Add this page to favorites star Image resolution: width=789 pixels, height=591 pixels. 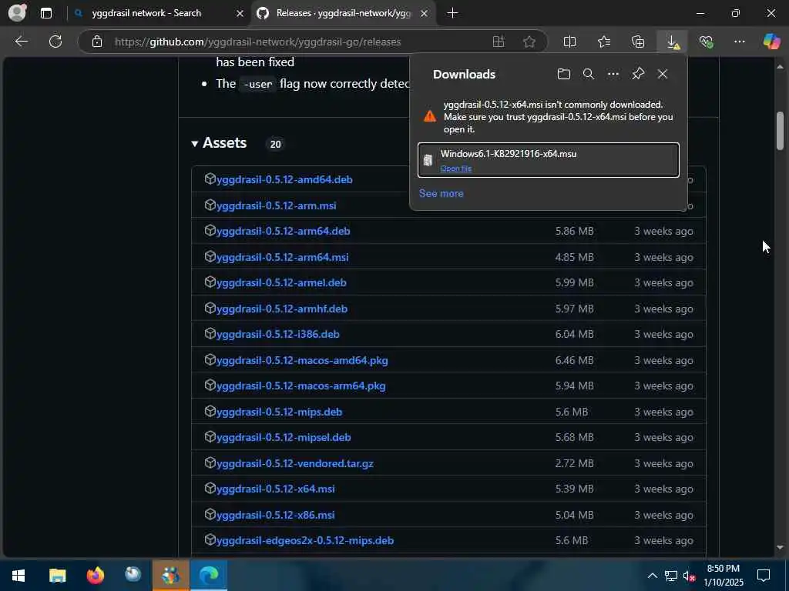click(529, 42)
